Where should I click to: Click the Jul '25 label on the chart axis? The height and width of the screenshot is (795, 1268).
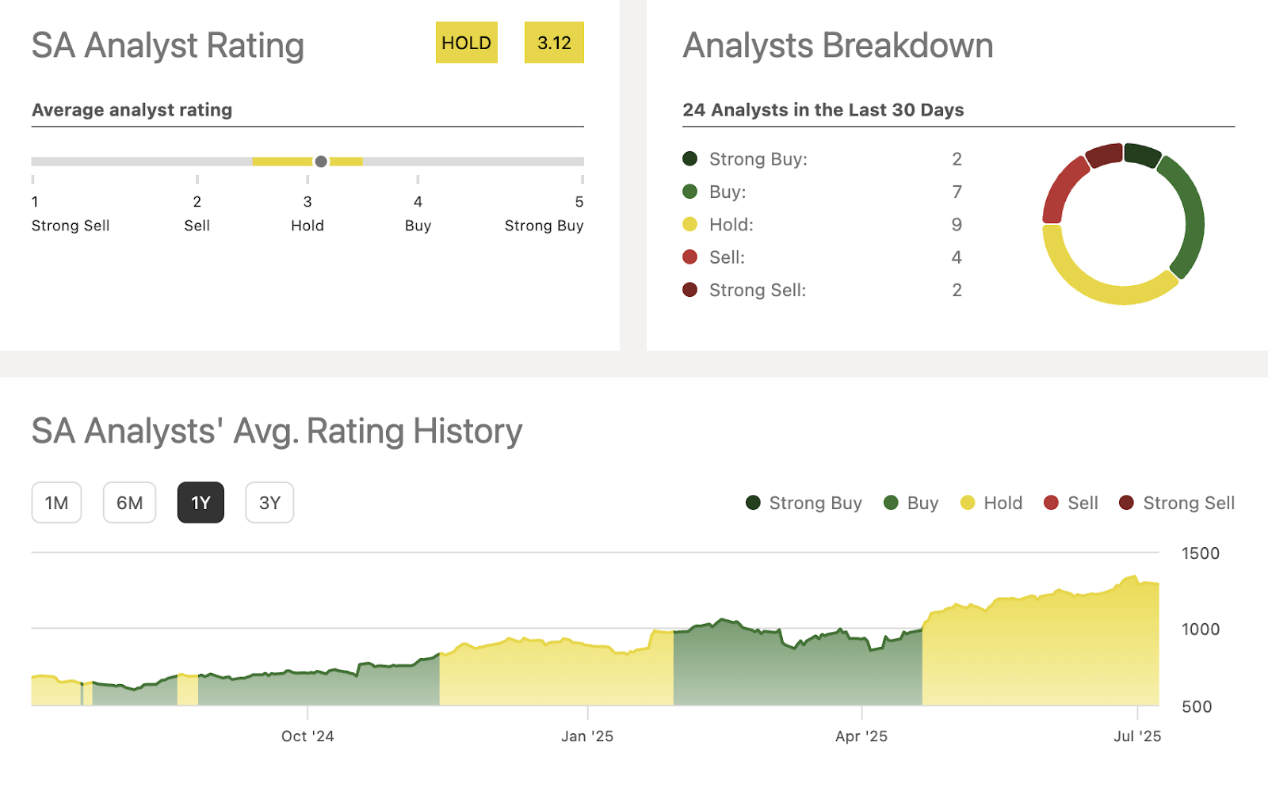click(x=1136, y=736)
